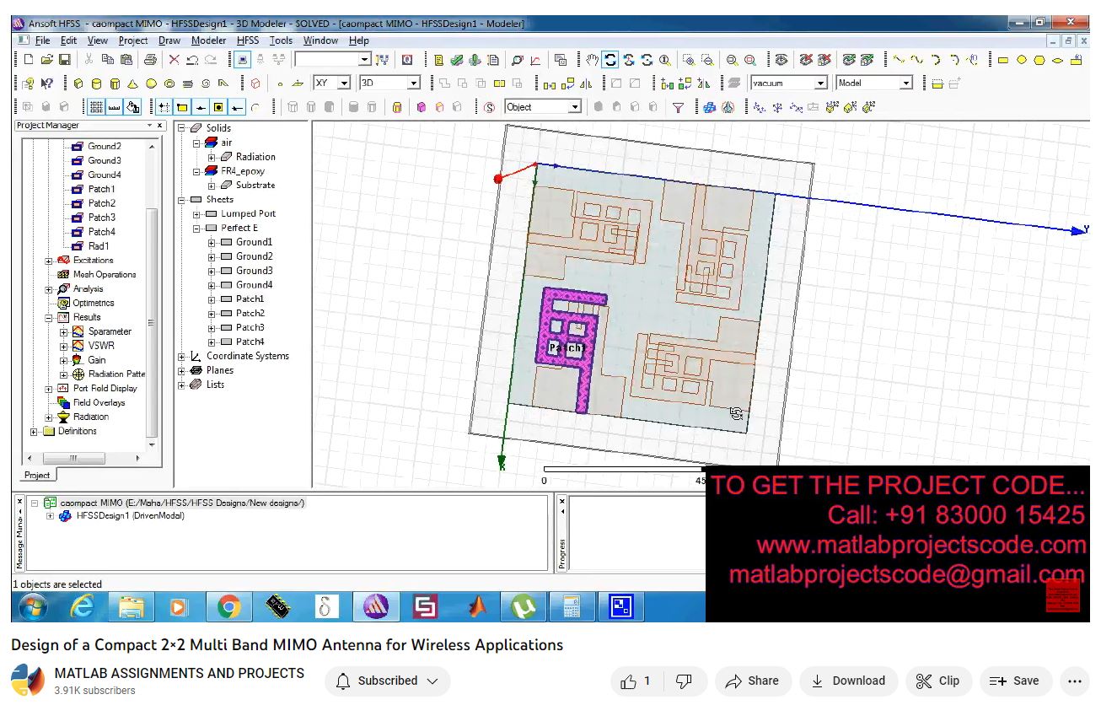1101x705 pixels.
Task: Click the YouTube Download button
Action: 848,681
